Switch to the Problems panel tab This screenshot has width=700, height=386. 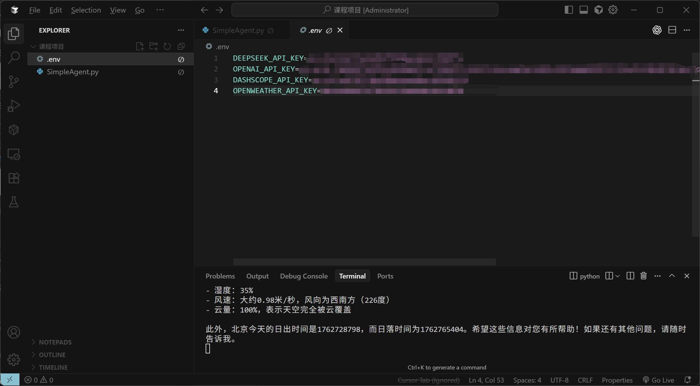pos(220,276)
